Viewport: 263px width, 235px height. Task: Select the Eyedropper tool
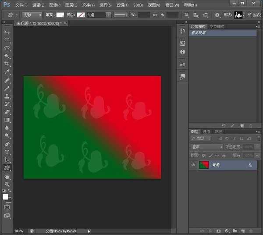click(x=7, y=72)
